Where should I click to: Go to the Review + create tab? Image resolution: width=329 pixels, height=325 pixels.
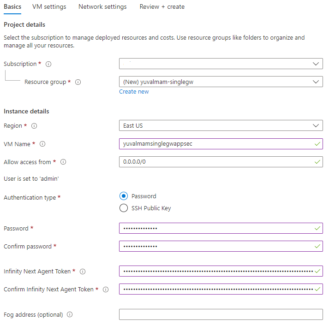tap(162, 7)
